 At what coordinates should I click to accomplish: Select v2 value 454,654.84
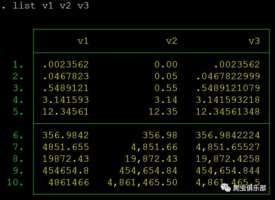coord(148,171)
